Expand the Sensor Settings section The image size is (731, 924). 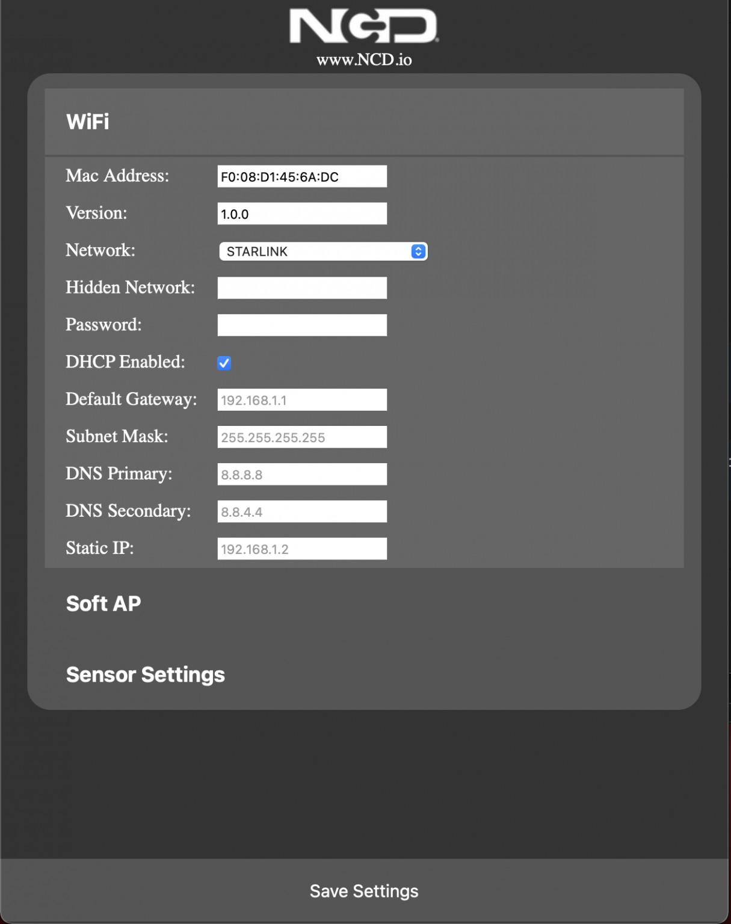145,674
